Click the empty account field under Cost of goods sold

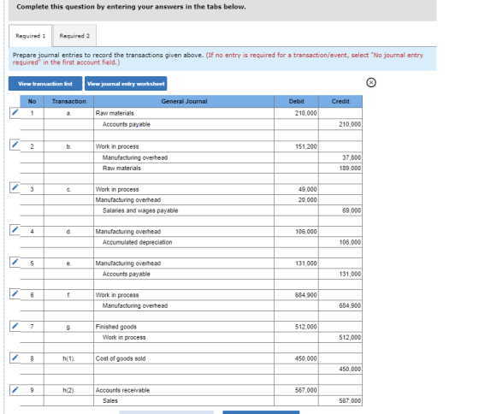184,369
